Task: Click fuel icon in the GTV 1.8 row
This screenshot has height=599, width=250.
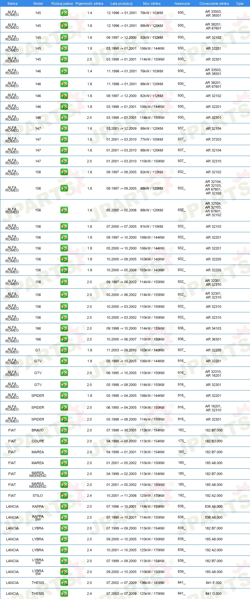Action: pyautogui.click(x=64, y=361)
